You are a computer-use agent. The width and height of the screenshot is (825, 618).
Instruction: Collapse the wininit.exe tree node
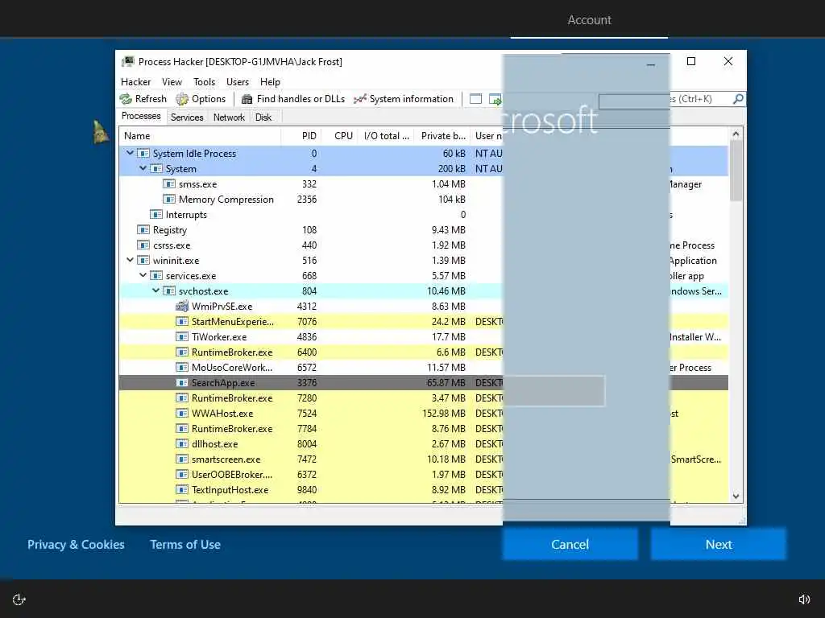(x=130, y=260)
